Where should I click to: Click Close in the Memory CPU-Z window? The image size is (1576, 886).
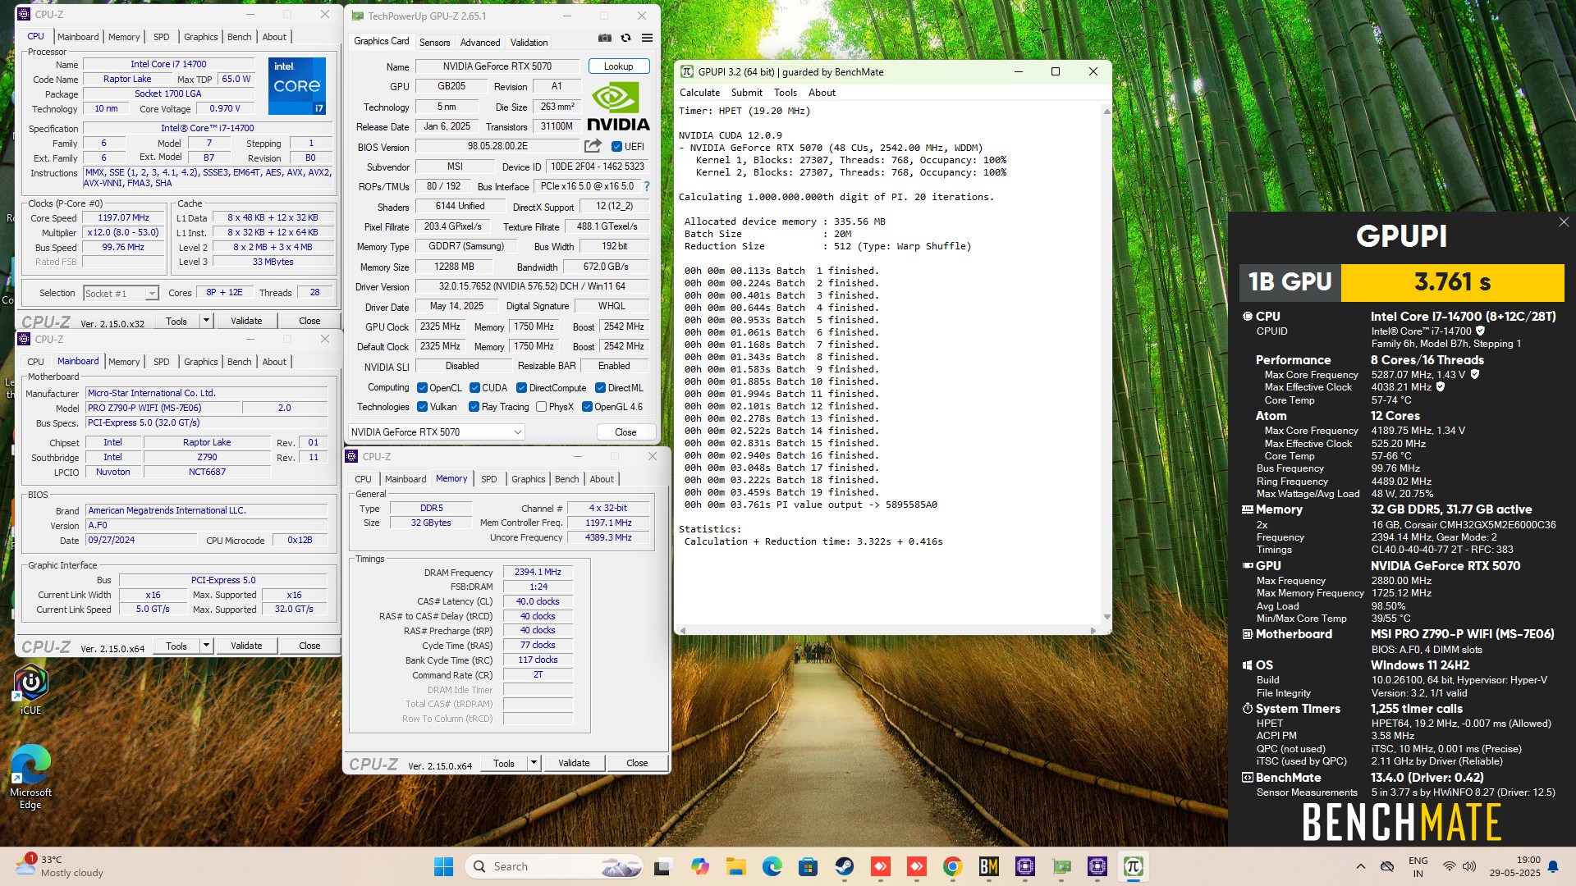(637, 763)
